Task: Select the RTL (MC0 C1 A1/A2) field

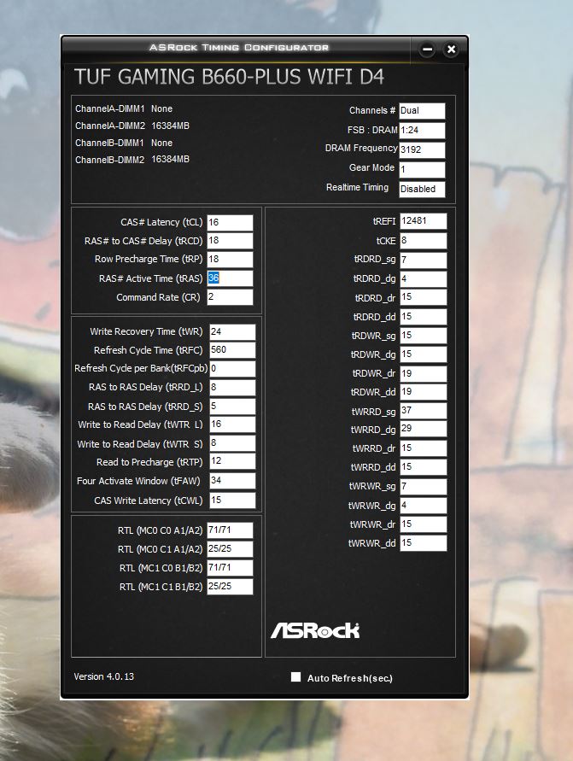Action: (x=230, y=549)
